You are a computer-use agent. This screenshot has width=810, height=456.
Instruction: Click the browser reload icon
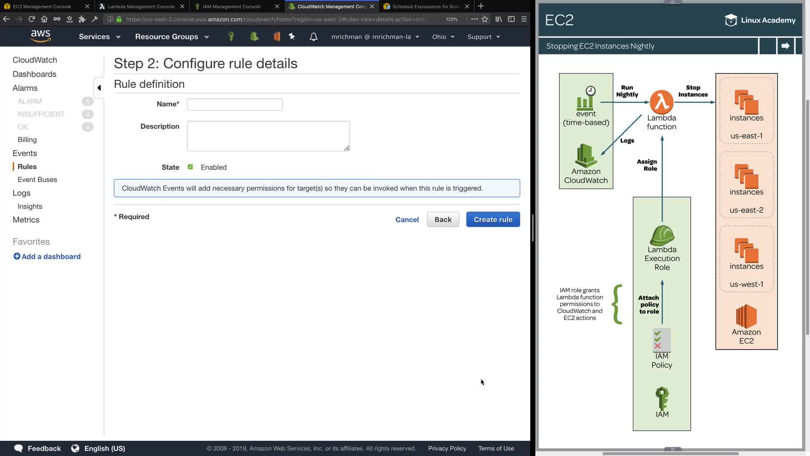tap(32, 19)
